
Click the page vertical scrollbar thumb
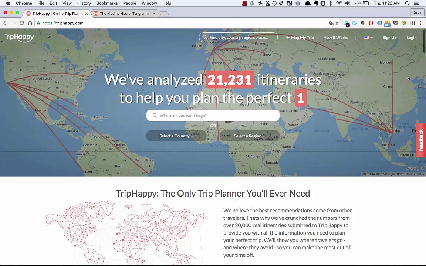424,41
